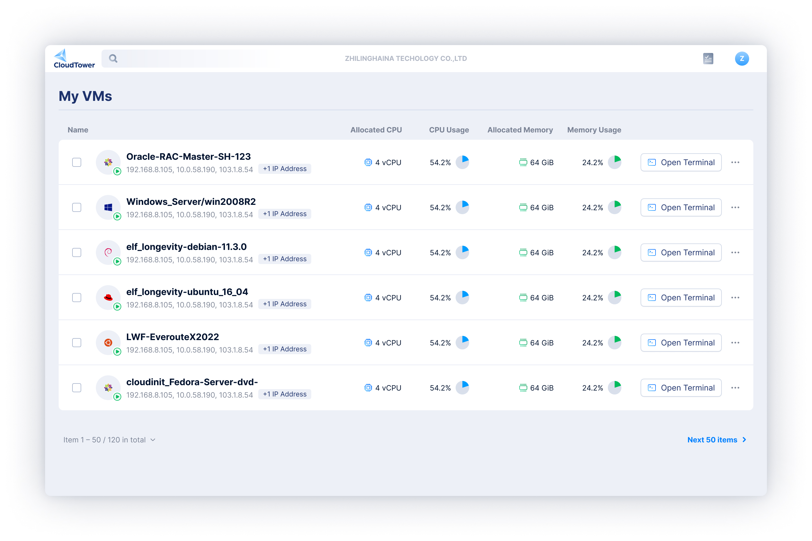The image size is (812, 541).
Task: Click the Debian icon of elf_longevity-debian-11.3.0
Action: (x=108, y=252)
